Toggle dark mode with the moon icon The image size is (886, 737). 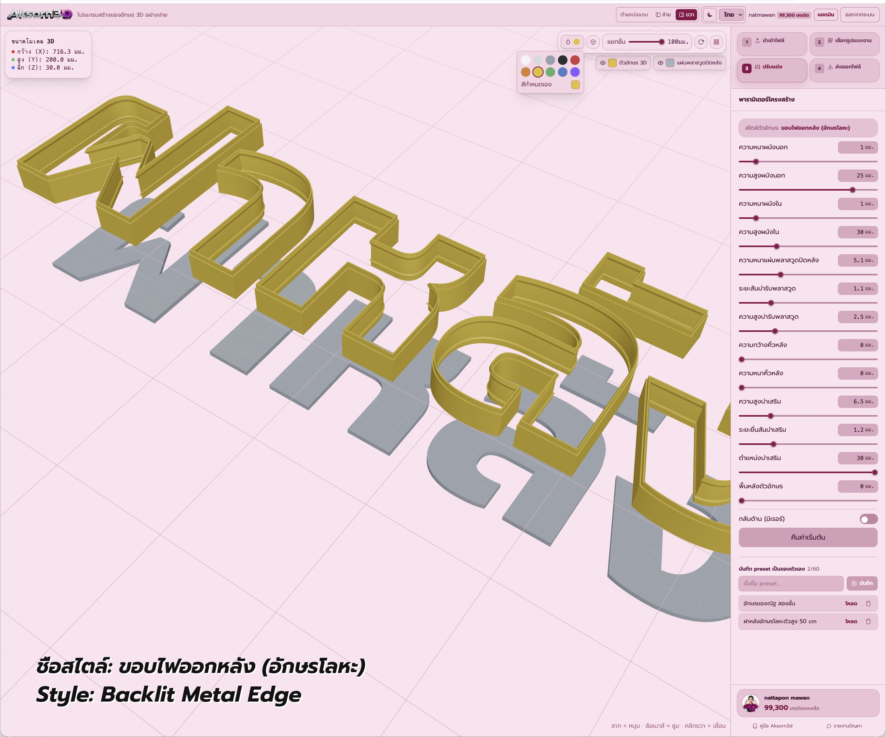coord(710,15)
